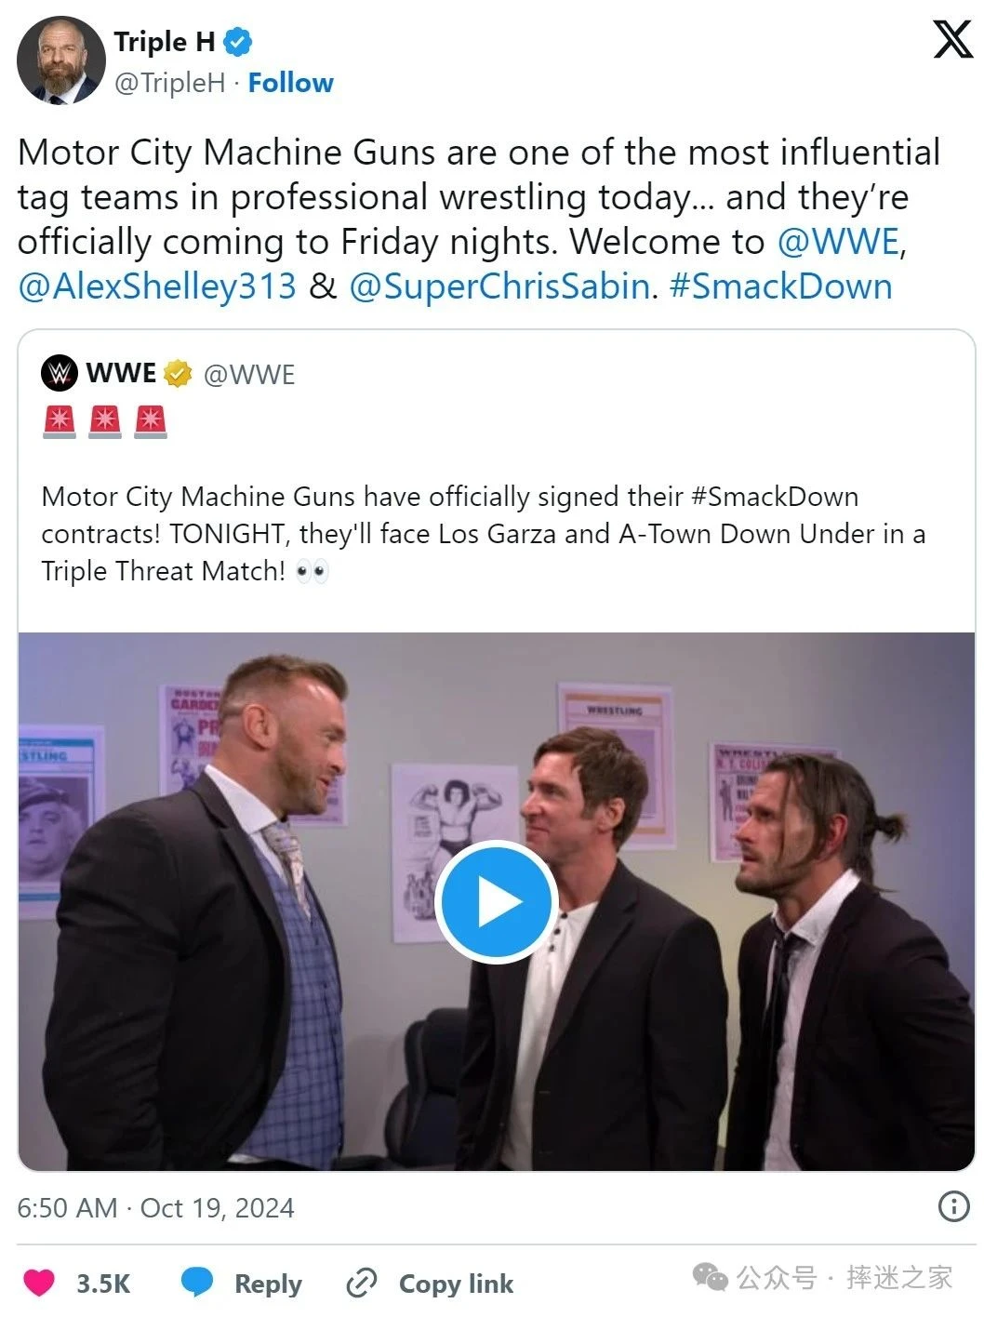The width and height of the screenshot is (984, 1317).
Task: Play the embedded video
Action: tap(495, 901)
